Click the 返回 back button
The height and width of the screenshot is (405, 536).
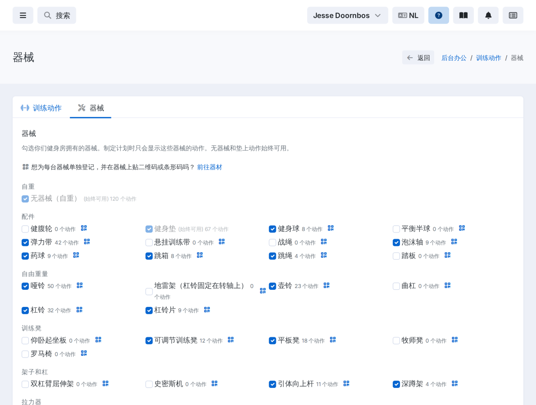point(418,58)
